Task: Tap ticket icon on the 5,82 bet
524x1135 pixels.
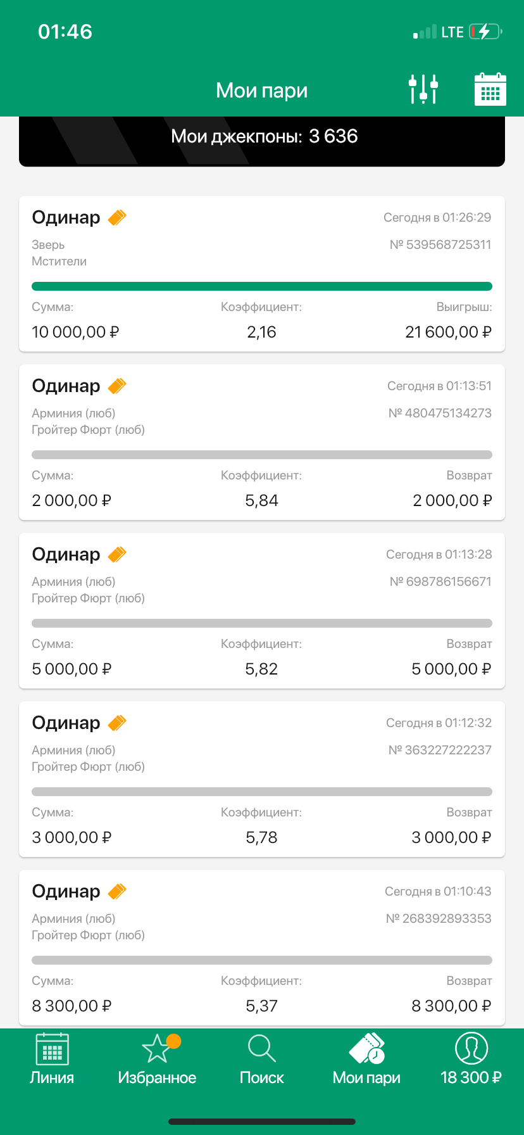Action: (117, 554)
